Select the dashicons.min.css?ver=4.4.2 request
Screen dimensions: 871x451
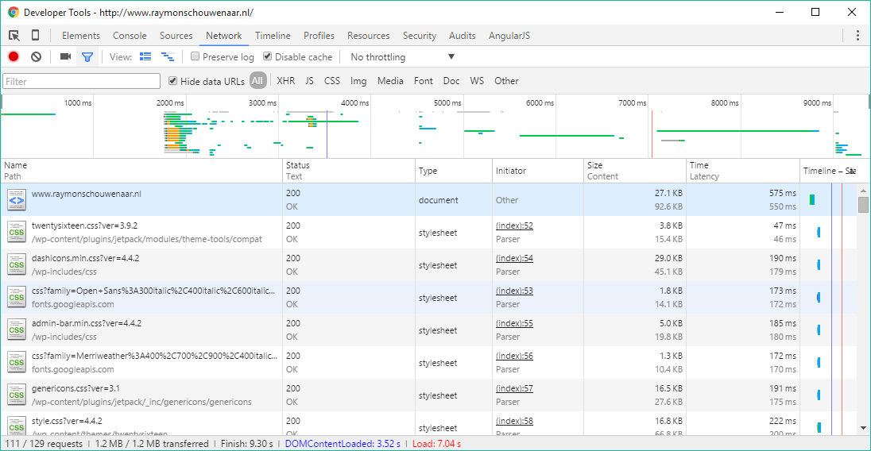coord(86,258)
